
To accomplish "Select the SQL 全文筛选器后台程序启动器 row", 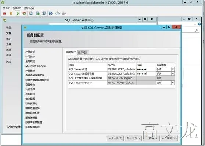I will point(87,78).
